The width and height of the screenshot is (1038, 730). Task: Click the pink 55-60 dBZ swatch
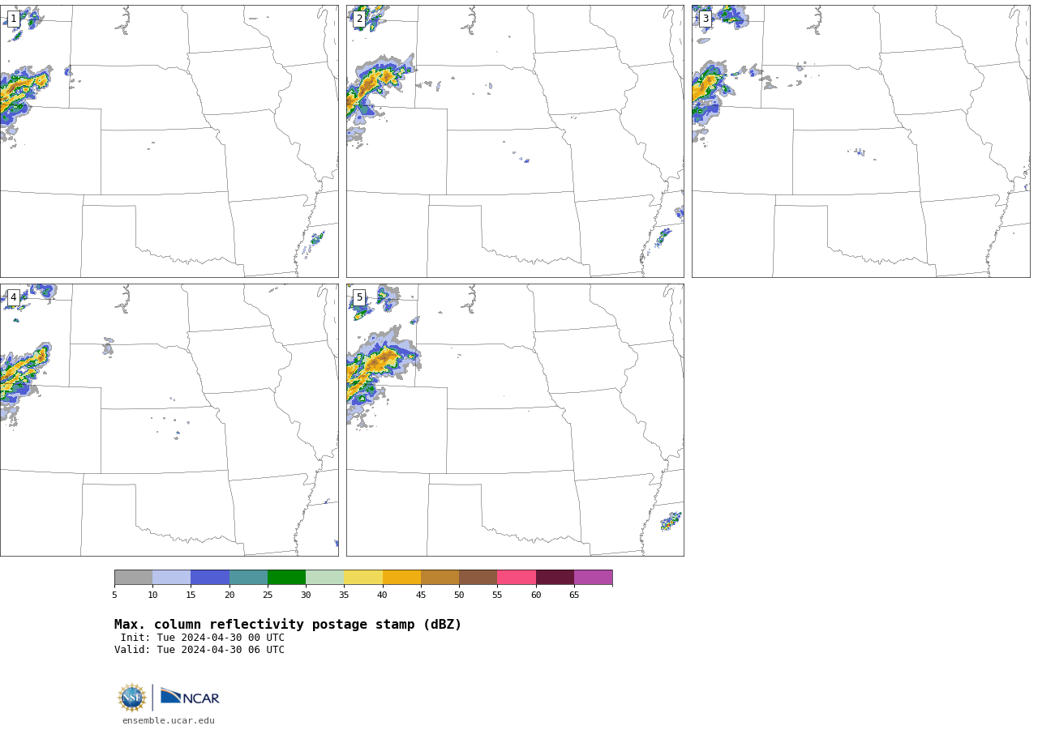pos(517,578)
